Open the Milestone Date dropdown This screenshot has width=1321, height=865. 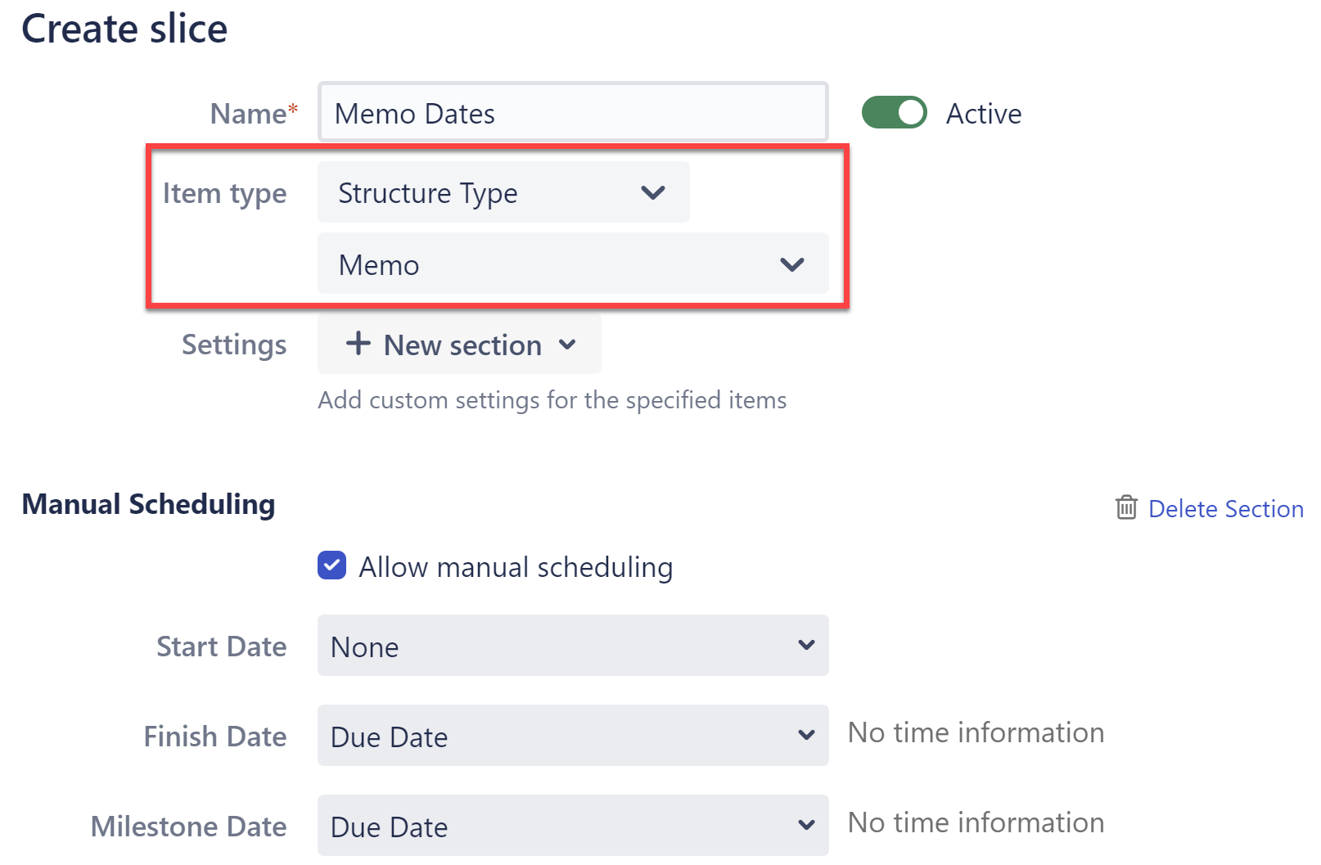click(572, 826)
